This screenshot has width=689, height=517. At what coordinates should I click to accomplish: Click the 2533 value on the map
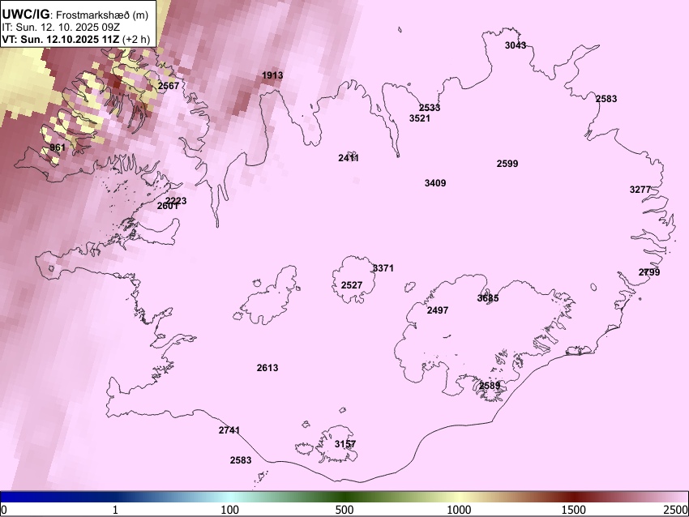tap(430, 108)
